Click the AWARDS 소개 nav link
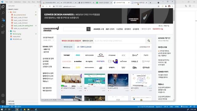The width and height of the screenshot is (197, 111). click(x=98, y=29)
